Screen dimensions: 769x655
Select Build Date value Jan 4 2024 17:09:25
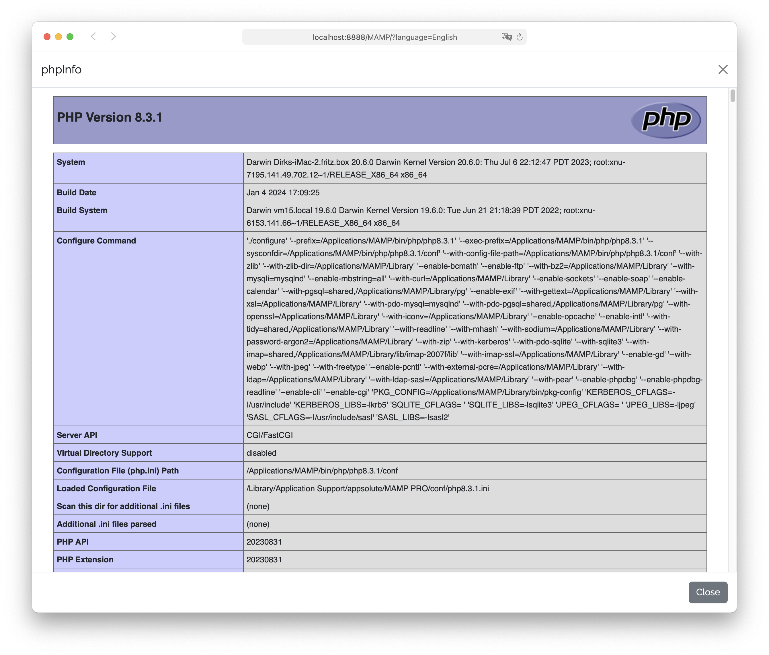pos(283,193)
